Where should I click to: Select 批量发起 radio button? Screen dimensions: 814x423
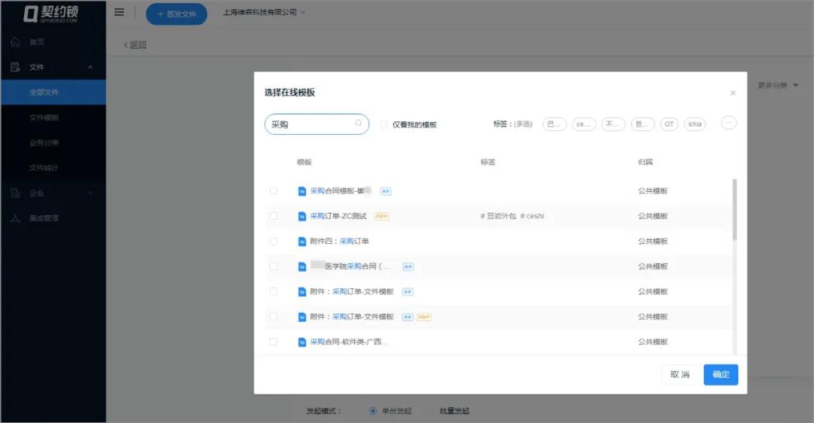(x=430, y=411)
